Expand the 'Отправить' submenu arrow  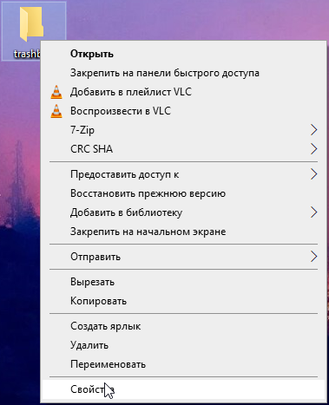(314, 257)
